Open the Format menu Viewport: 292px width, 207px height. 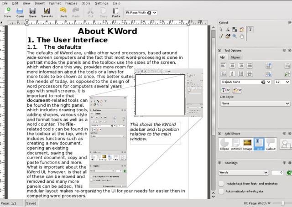[55, 3]
